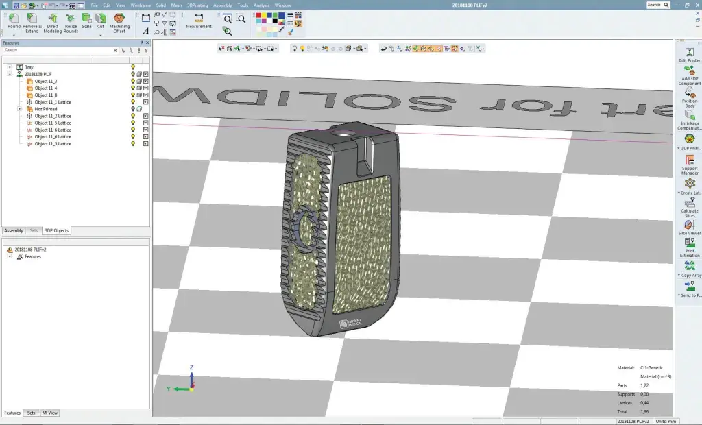Screen dimensions: 702x425
Task: Expand the Tray tree node
Action: (x=9, y=67)
